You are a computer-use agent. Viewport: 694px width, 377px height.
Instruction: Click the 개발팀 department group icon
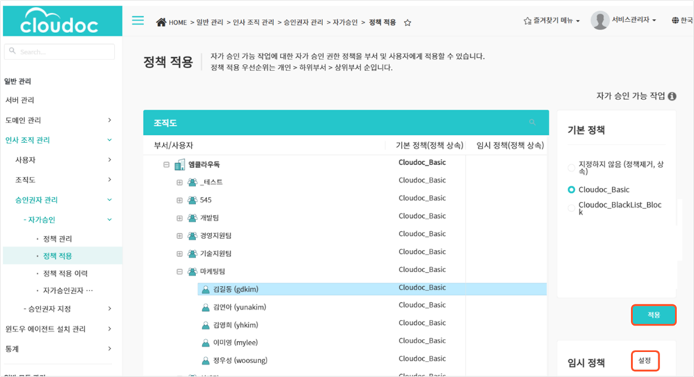click(x=192, y=217)
